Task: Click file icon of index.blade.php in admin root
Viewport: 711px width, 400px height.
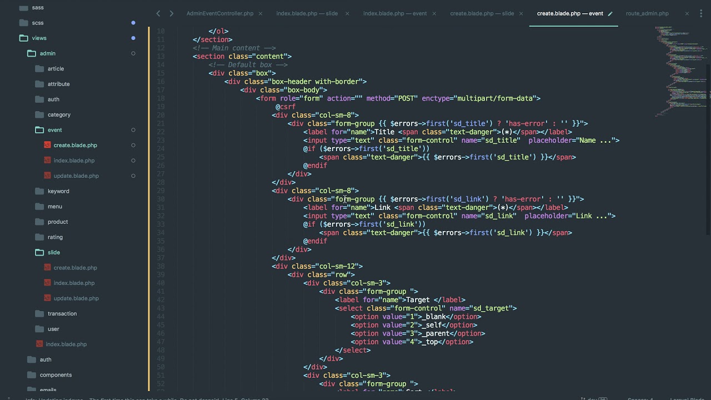Action: [x=39, y=344]
